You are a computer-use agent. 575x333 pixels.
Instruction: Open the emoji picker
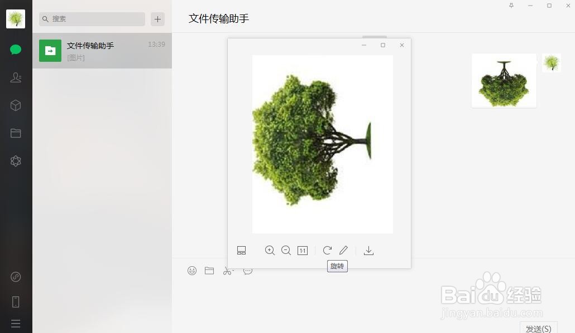coord(192,271)
